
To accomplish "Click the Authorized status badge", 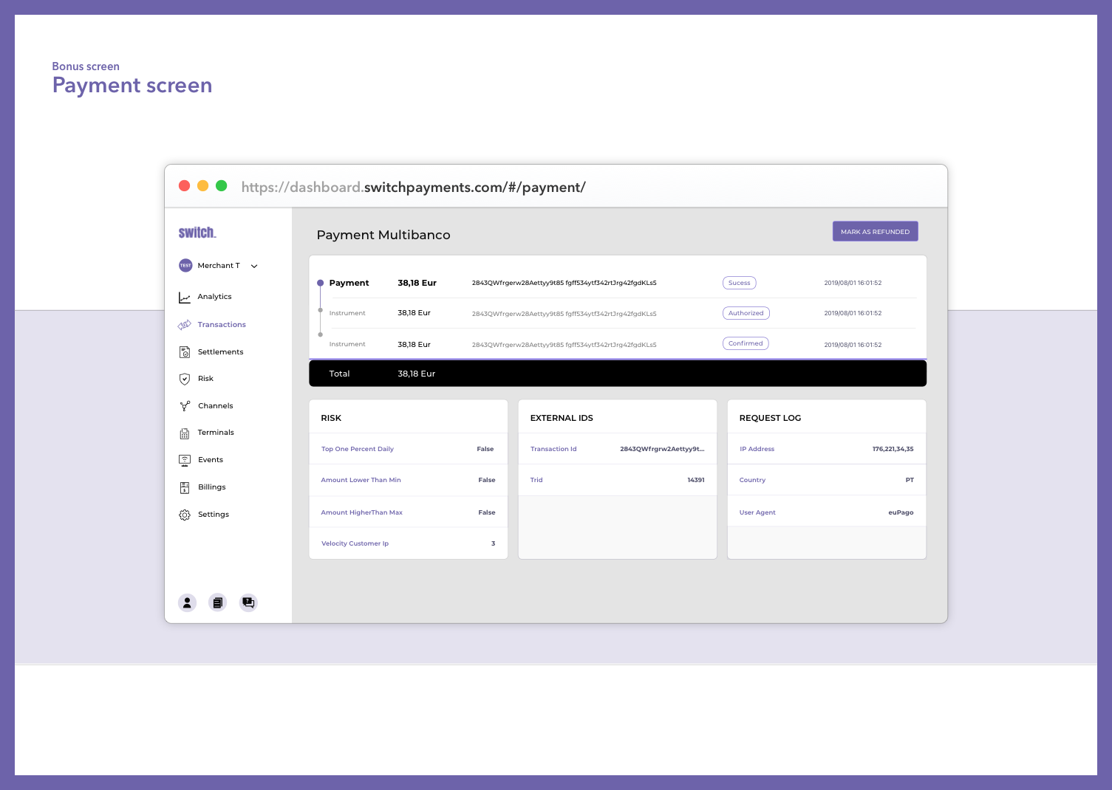I will click(746, 313).
